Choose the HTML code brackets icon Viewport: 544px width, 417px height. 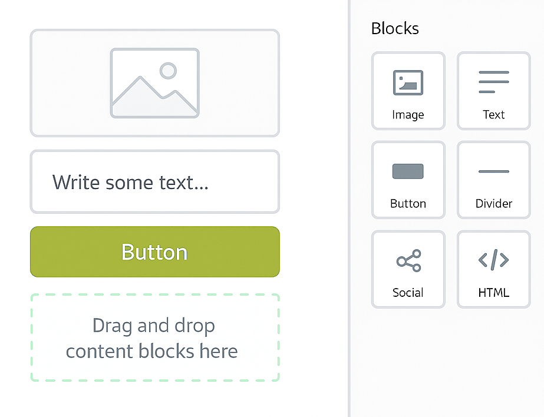point(494,260)
